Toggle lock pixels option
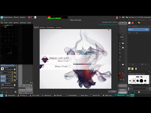Screen dimensions: 151x113 pos(134,33)
